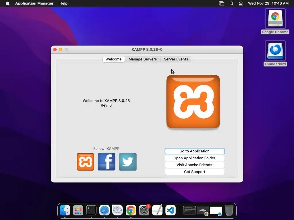Click the Thunderbird desktop label
Screen dimensions: 294x220
(x=275, y=64)
